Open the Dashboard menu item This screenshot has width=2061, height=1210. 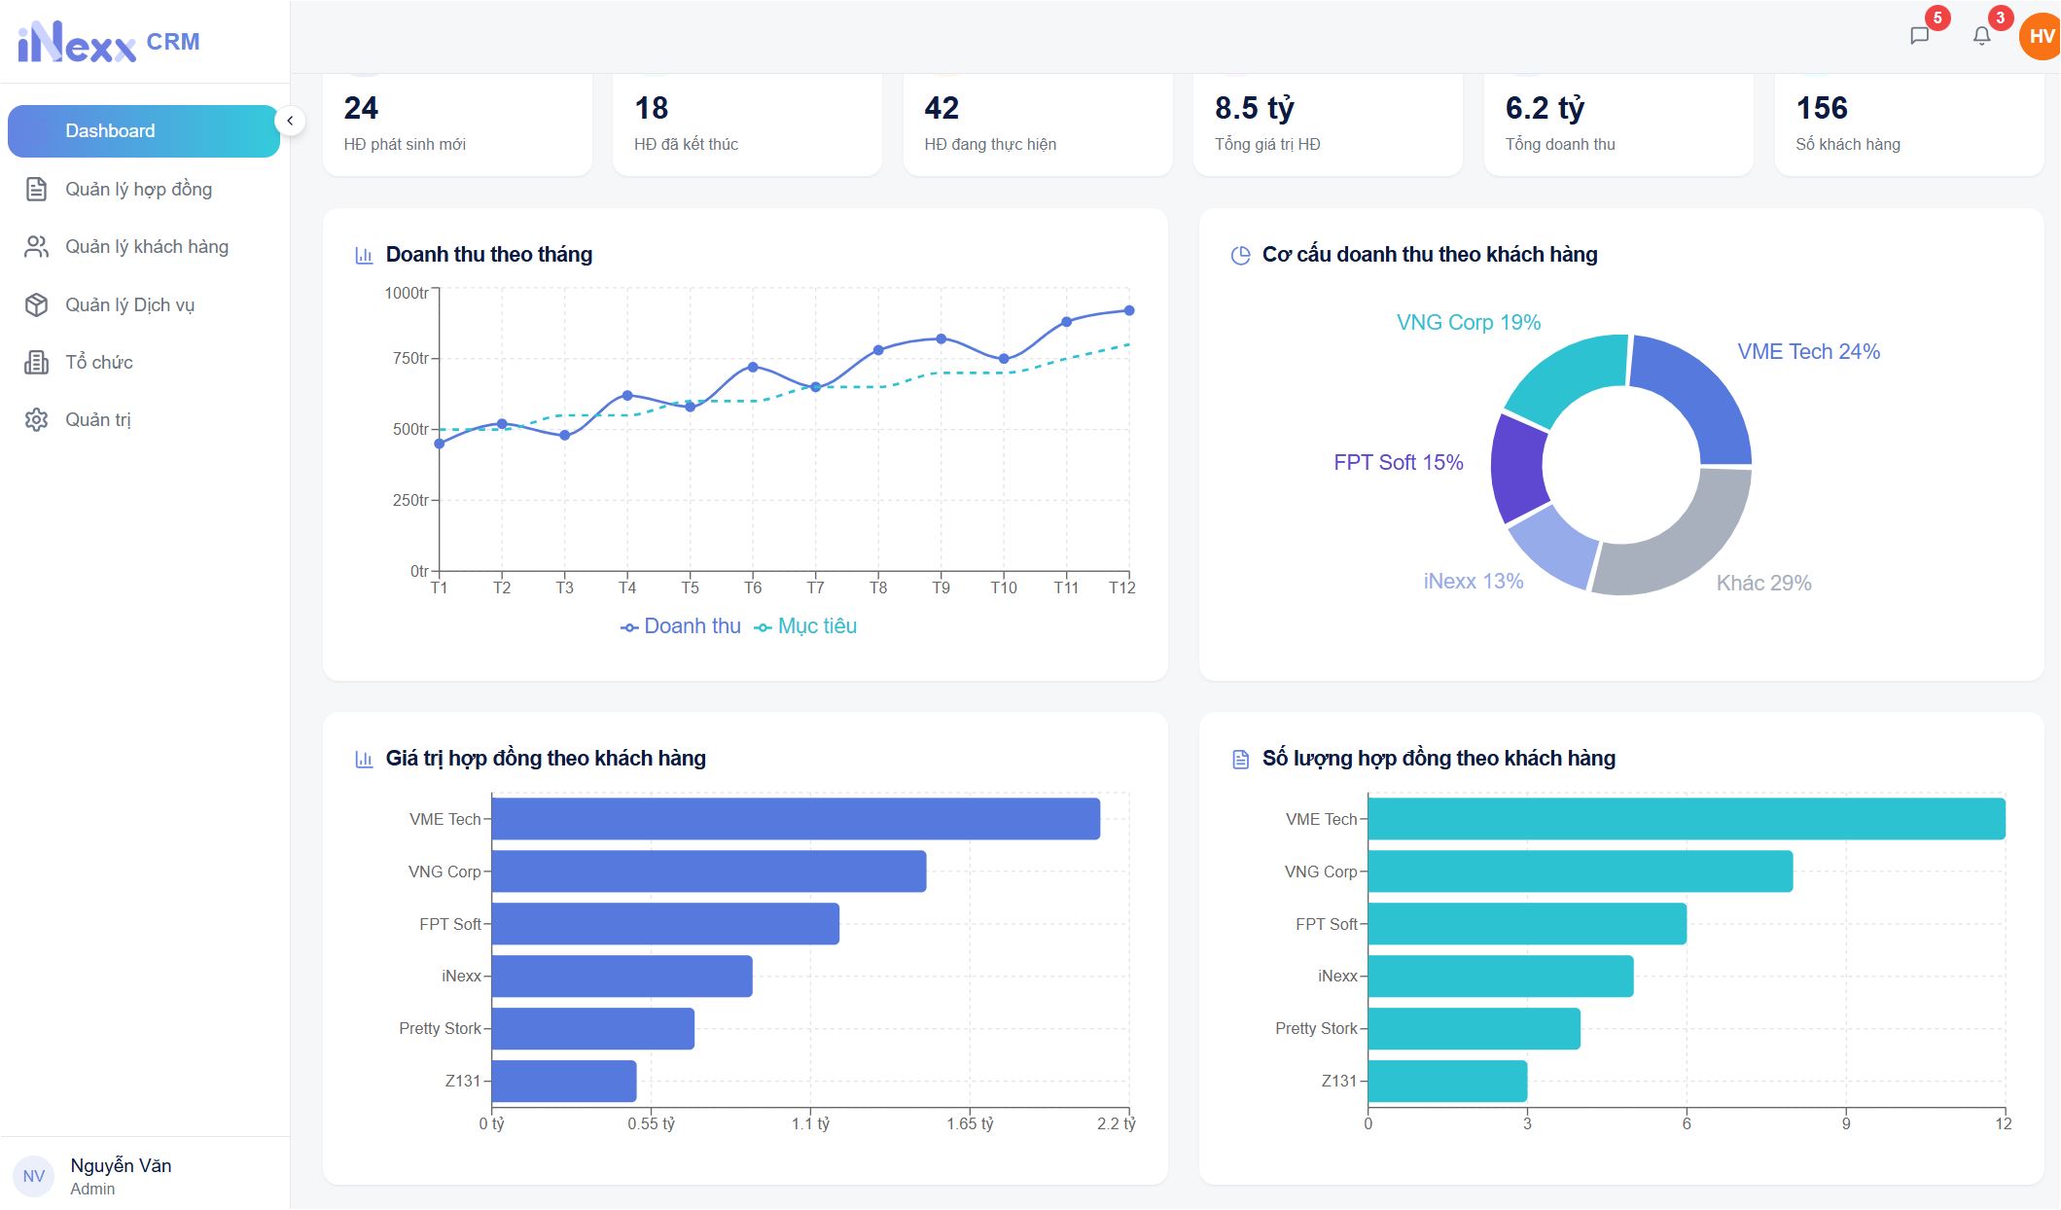pos(143,131)
